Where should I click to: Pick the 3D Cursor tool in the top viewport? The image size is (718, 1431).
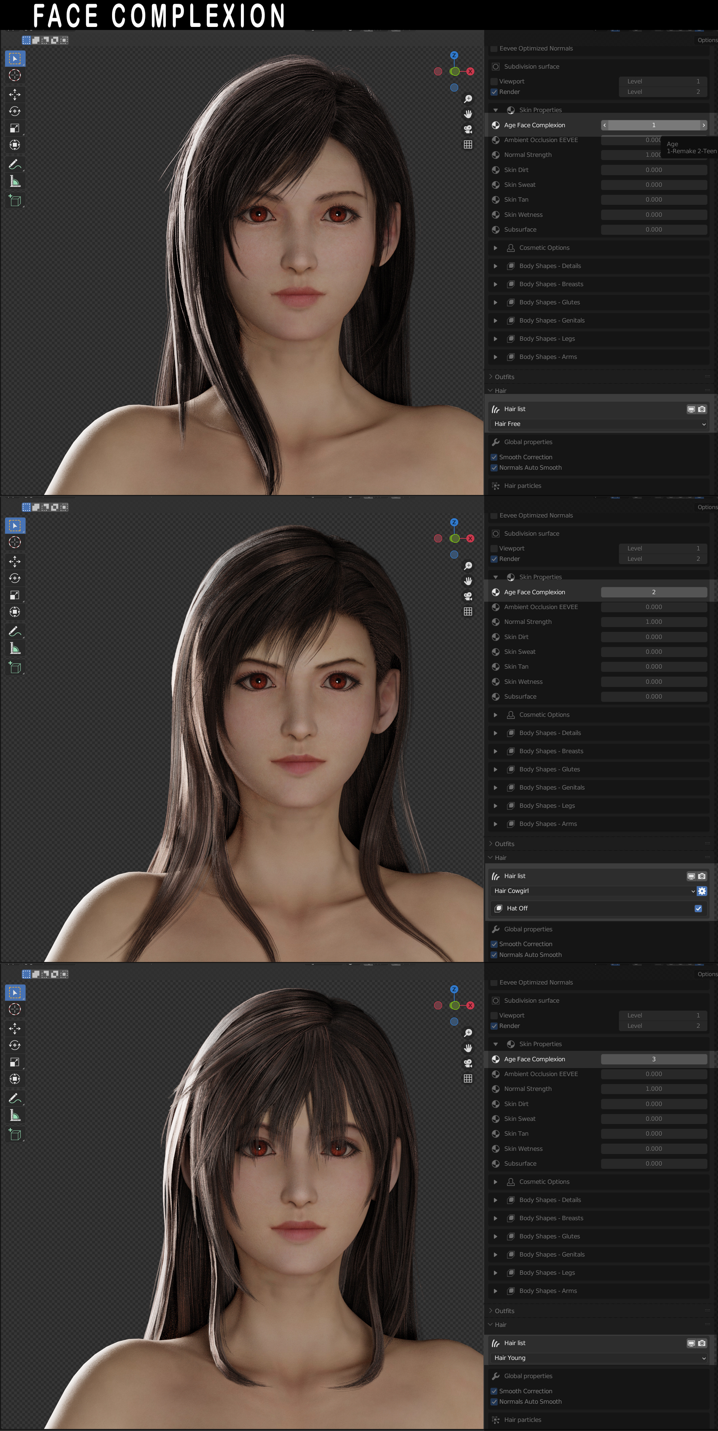[x=15, y=75]
